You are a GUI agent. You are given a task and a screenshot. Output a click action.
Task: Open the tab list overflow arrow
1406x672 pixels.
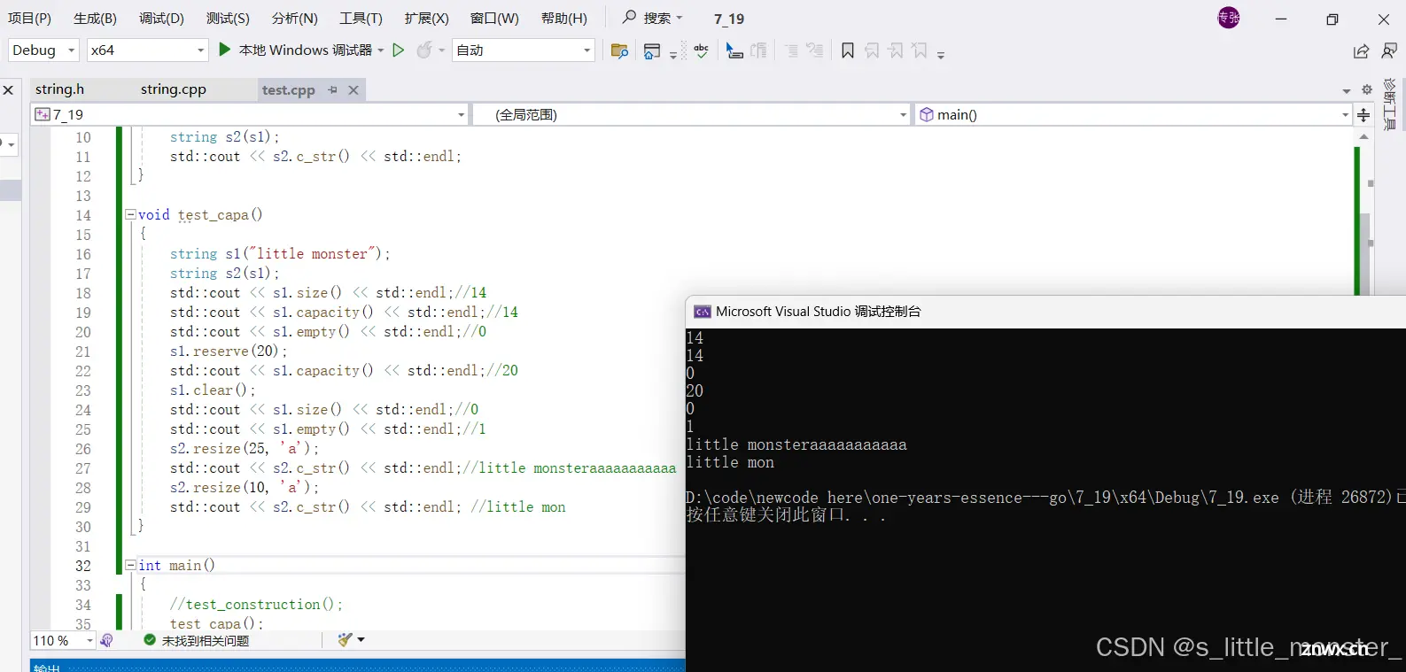pyautogui.click(x=1347, y=90)
